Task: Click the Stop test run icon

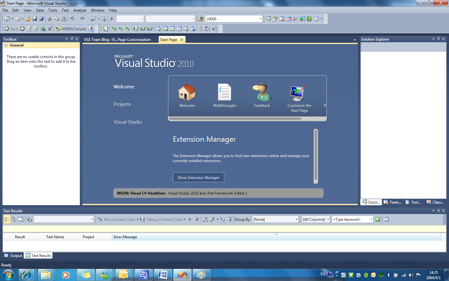Action: (196, 219)
